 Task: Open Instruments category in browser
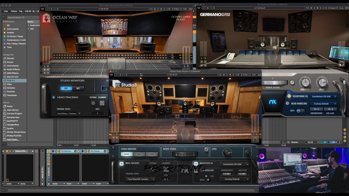[x=13, y=66]
